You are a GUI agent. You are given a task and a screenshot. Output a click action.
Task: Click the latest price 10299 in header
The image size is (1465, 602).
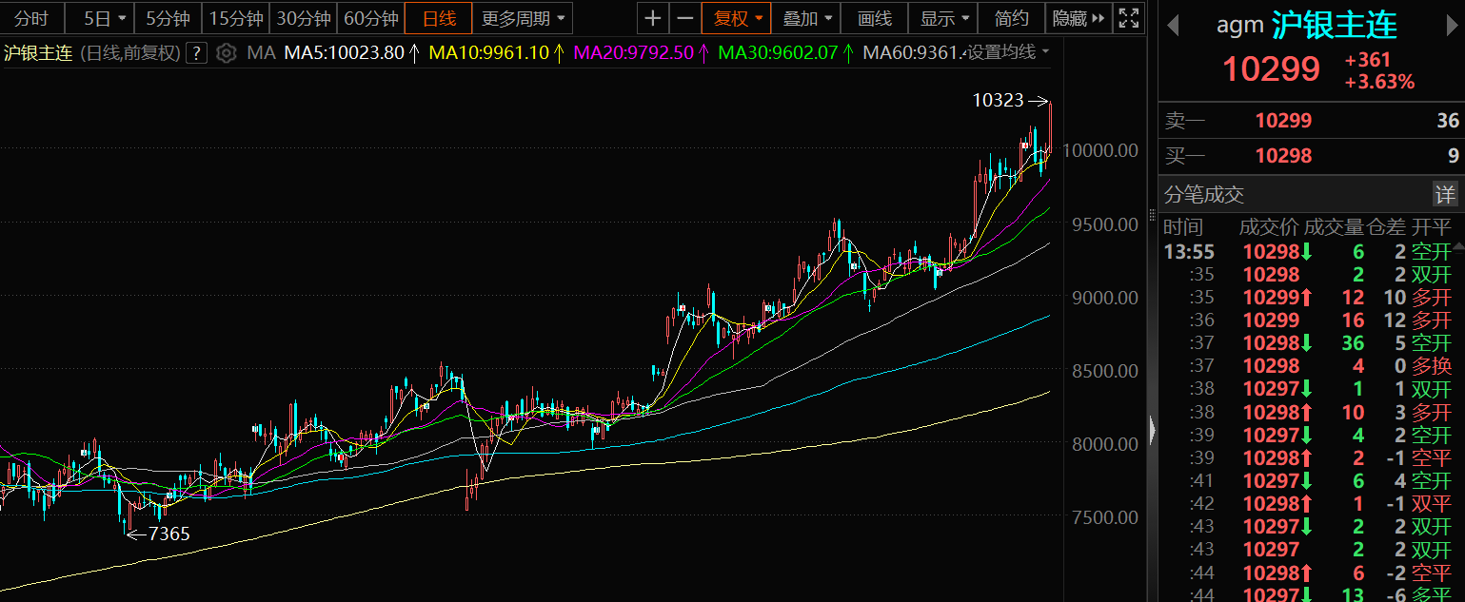[x=1271, y=69]
